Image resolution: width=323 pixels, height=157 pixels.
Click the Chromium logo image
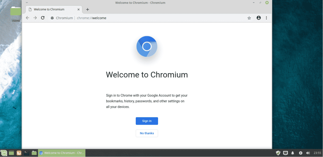coord(147,46)
